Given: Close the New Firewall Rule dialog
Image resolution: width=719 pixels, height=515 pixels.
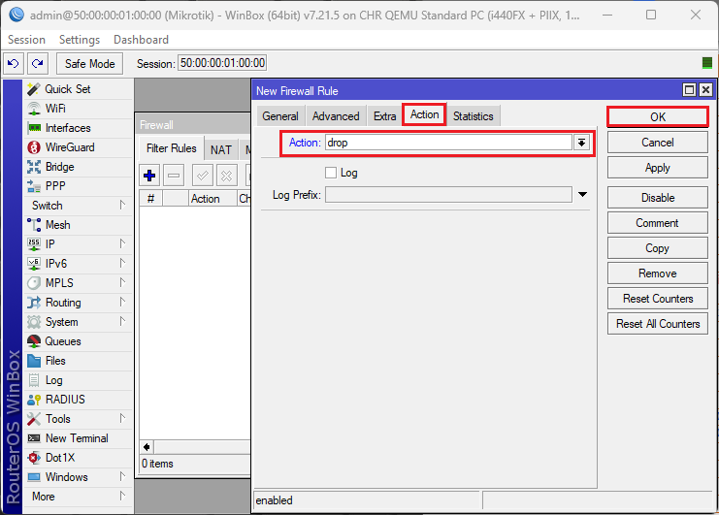Looking at the screenshot, I should pos(706,90).
